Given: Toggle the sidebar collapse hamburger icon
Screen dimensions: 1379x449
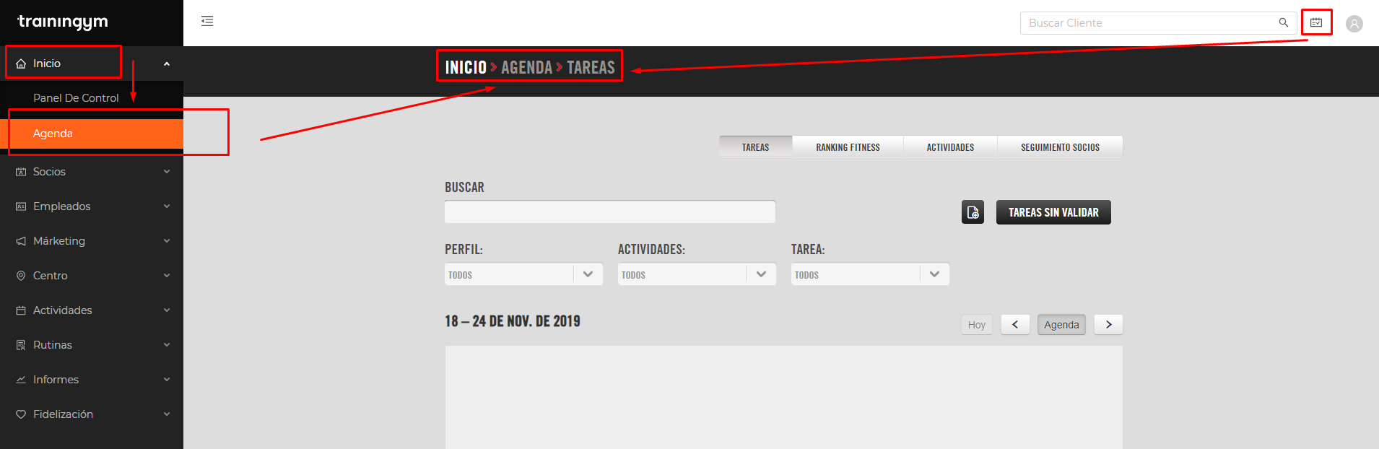Looking at the screenshot, I should coord(207,21).
